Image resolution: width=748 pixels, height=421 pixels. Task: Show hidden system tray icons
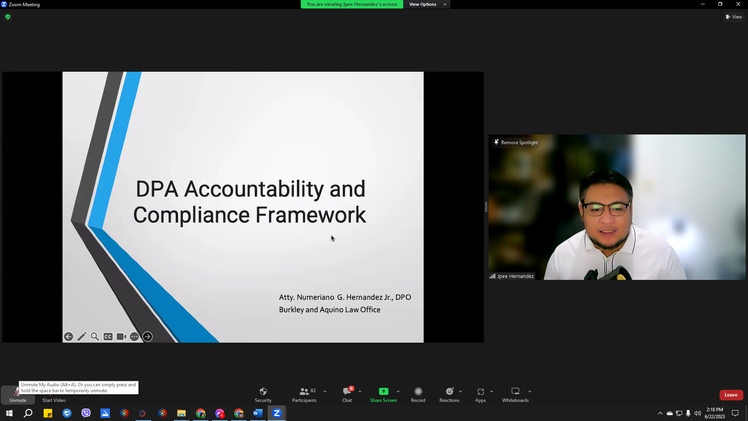660,413
